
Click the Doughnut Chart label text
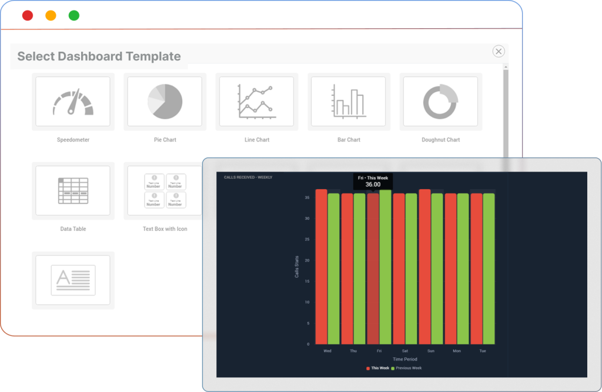440,140
